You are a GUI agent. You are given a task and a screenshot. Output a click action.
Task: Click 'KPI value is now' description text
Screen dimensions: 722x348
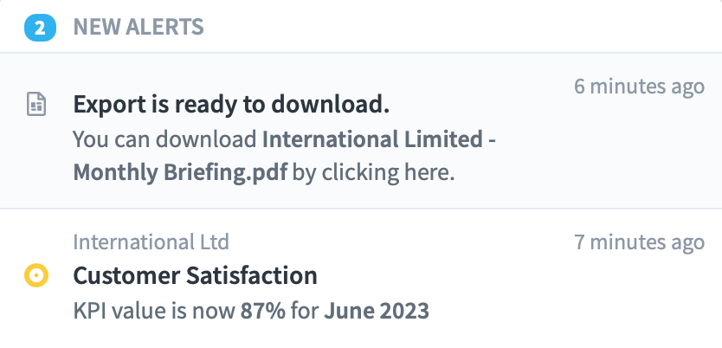click(x=154, y=311)
